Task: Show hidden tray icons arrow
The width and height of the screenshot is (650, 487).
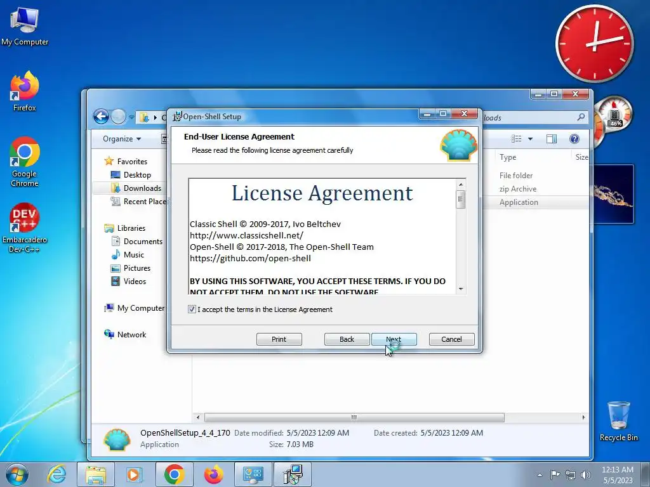Action: 540,475
